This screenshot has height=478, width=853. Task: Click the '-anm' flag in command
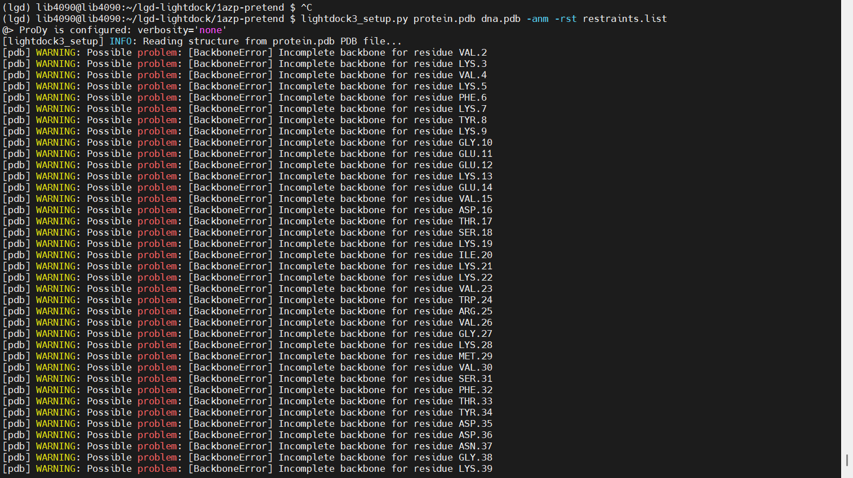[537, 19]
